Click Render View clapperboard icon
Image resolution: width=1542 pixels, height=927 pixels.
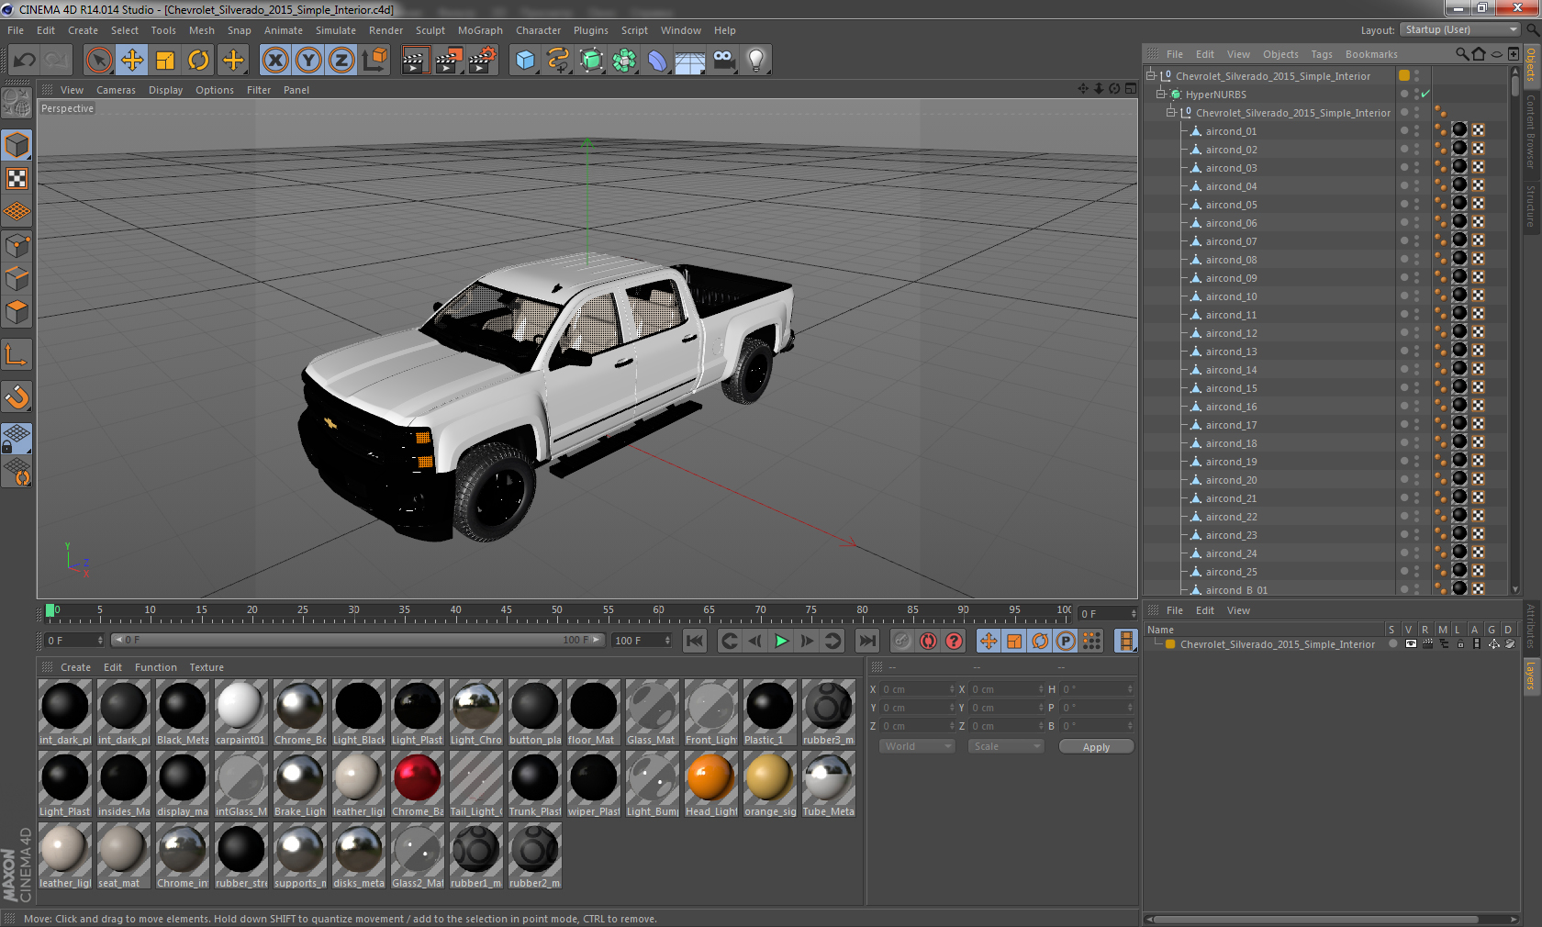tap(415, 61)
